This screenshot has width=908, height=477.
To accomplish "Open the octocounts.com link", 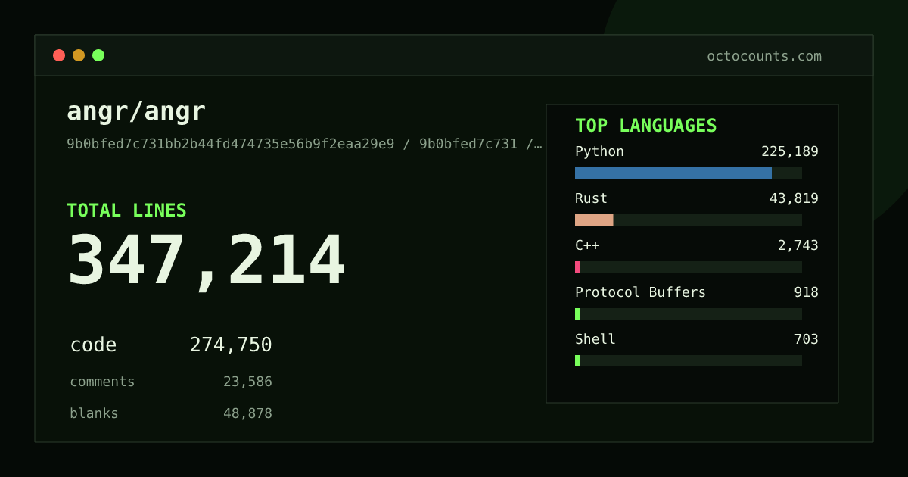I will point(764,56).
